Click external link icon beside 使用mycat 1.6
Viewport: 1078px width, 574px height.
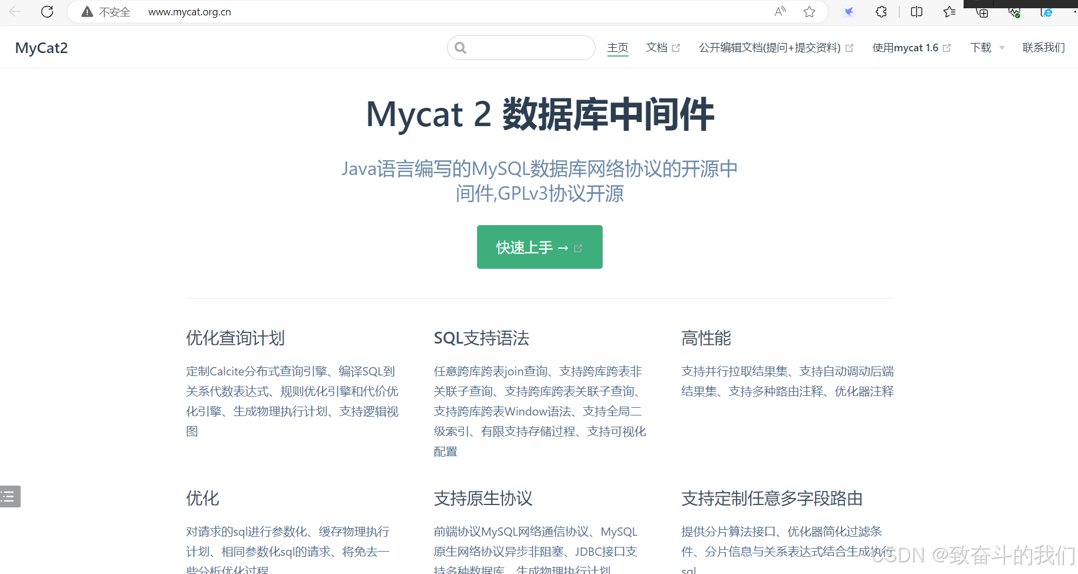point(947,48)
